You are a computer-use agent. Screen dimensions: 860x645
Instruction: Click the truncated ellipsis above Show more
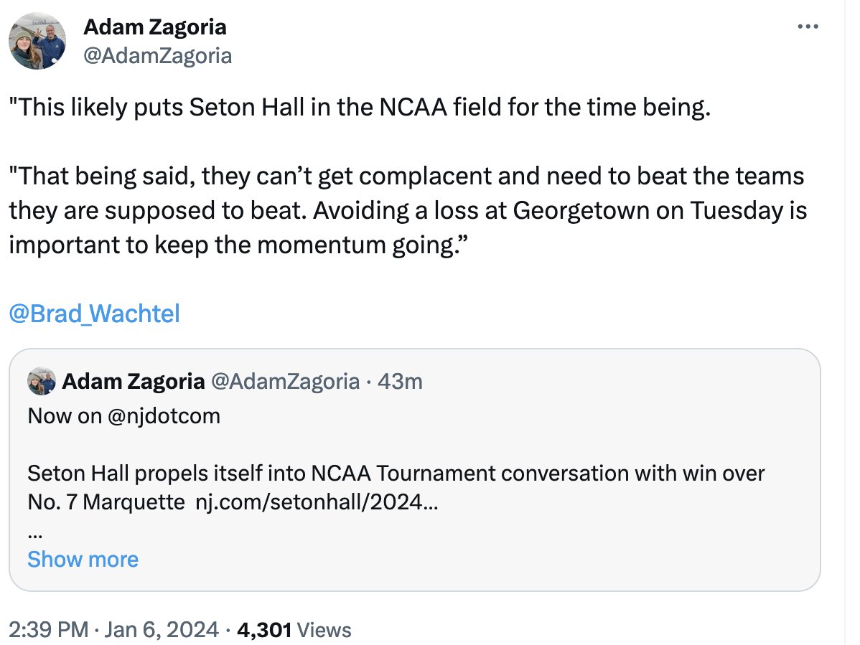(32, 532)
